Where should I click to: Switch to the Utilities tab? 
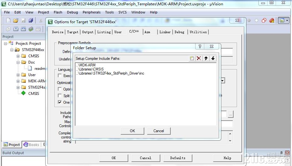pos(198,32)
